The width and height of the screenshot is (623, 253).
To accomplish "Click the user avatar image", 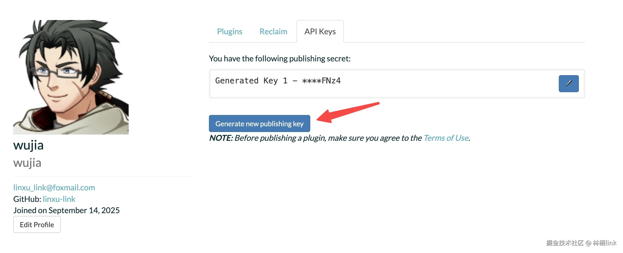I will (x=71, y=77).
